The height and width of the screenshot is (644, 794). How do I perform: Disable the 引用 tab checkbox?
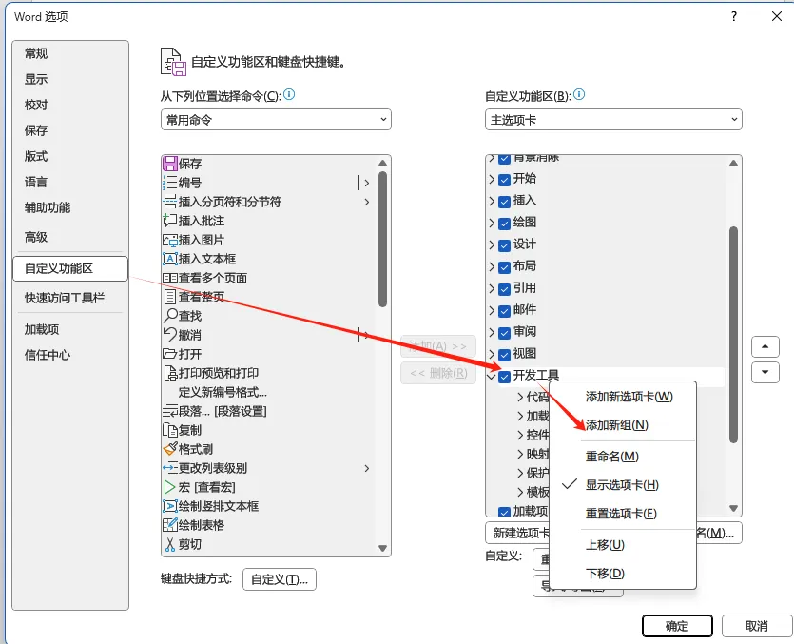click(504, 289)
